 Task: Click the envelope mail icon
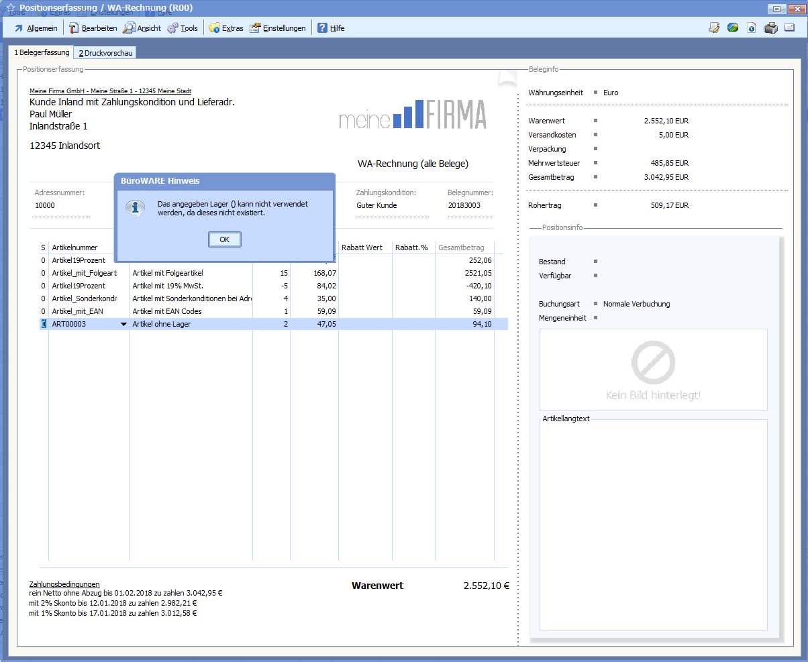click(x=790, y=28)
